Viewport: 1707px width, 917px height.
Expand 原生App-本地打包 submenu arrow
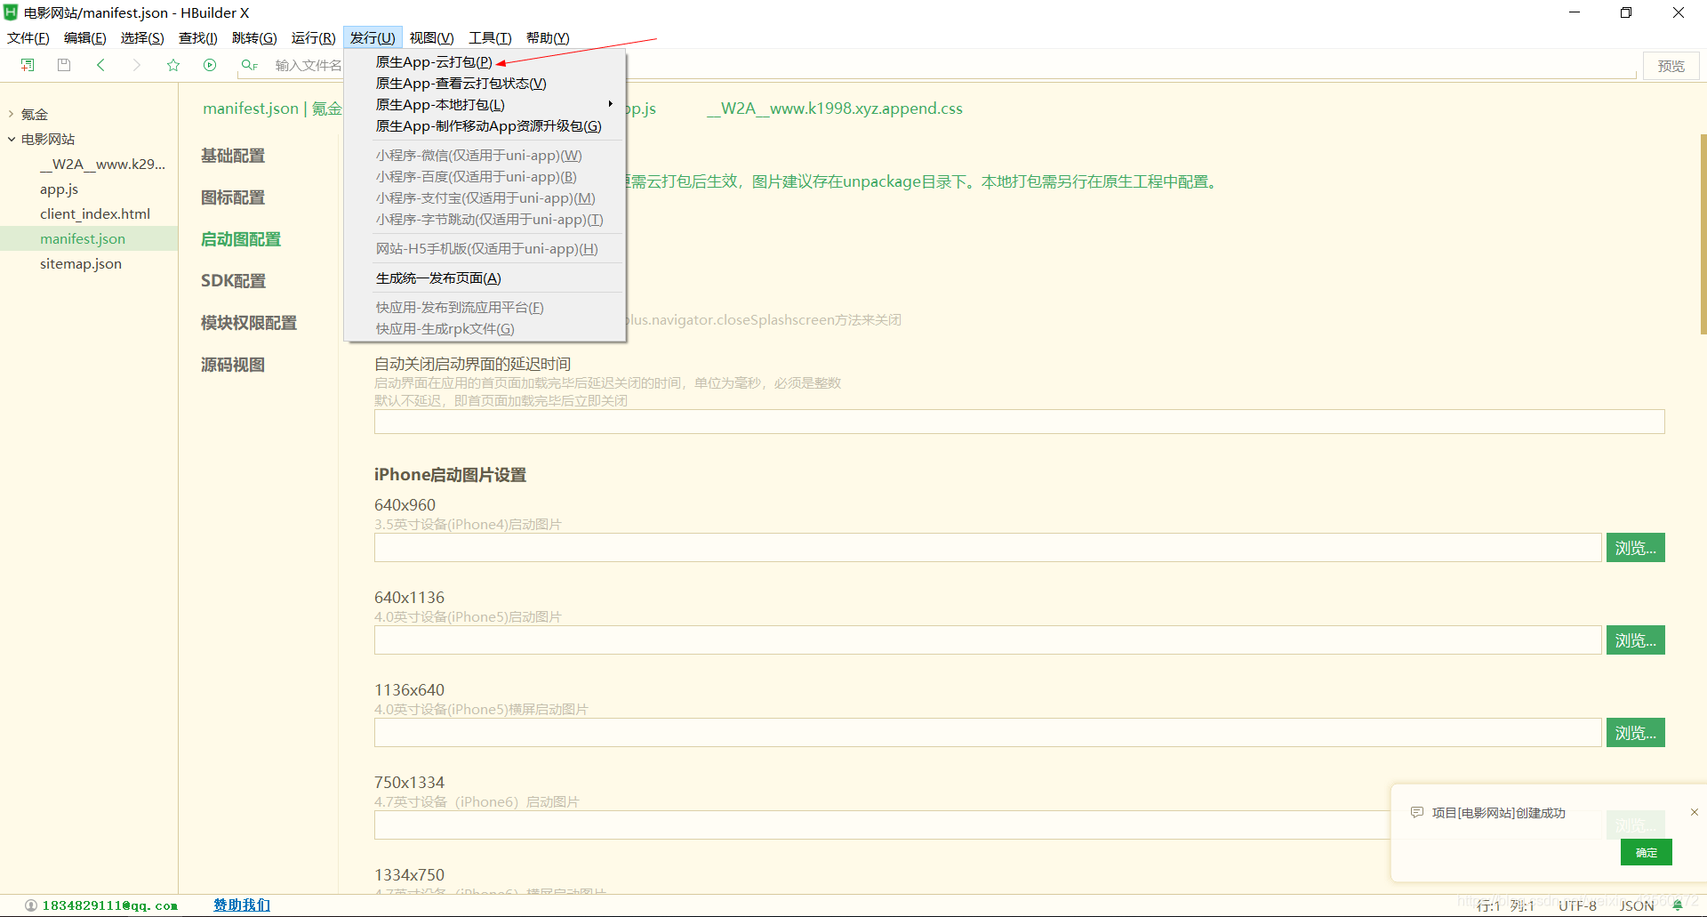(x=611, y=104)
